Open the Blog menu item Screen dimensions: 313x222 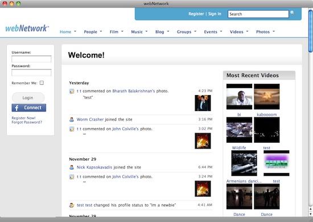point(160,32)
